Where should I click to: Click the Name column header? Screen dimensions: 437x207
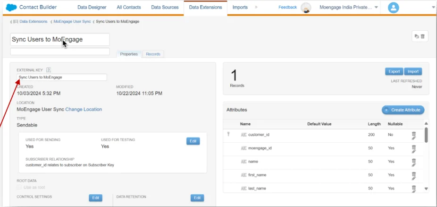pyautogui.click(x=245, y=124)
